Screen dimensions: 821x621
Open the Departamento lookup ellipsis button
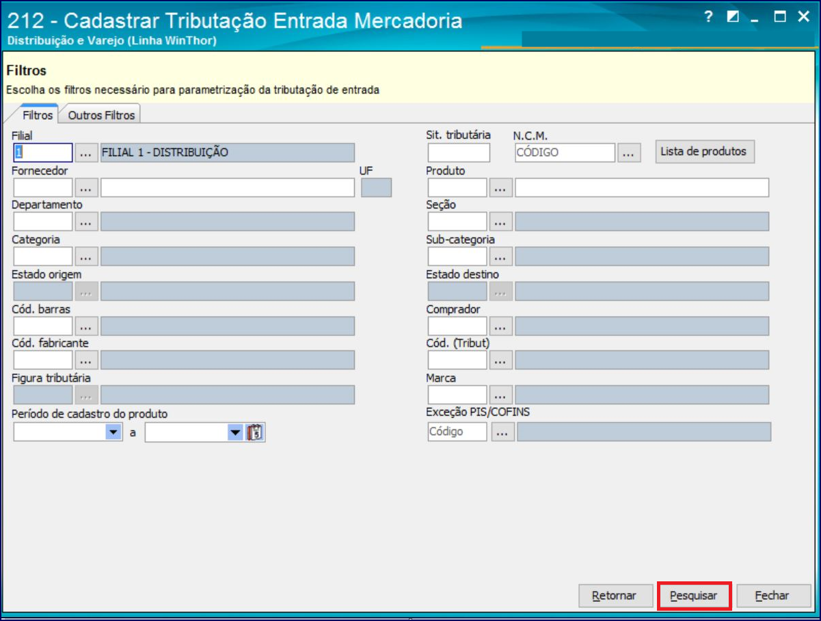click(x=87, y=222)
